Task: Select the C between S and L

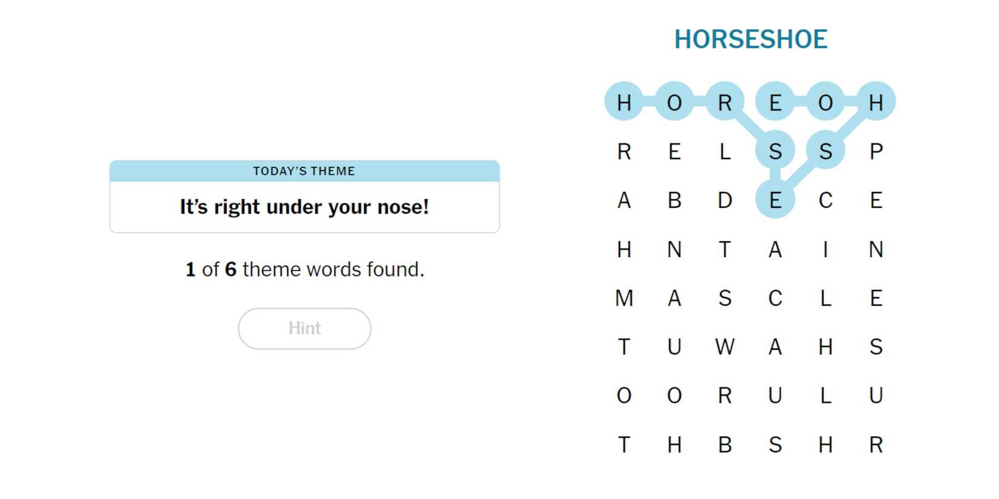Action: [775, 298]
